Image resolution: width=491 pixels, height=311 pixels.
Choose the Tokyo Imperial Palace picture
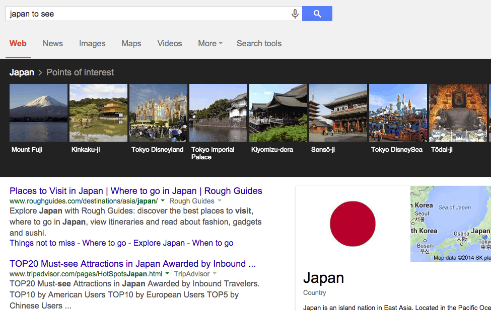pyautogui.click(x=218, y=113)
